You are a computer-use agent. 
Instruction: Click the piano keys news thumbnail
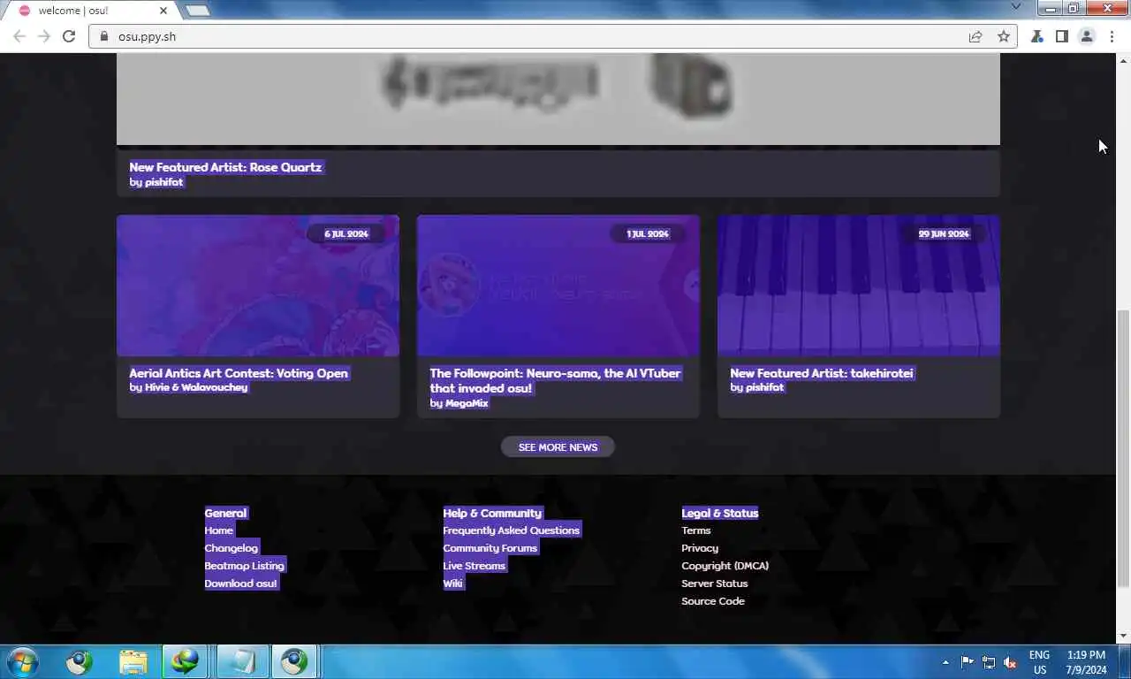(859, 286)
